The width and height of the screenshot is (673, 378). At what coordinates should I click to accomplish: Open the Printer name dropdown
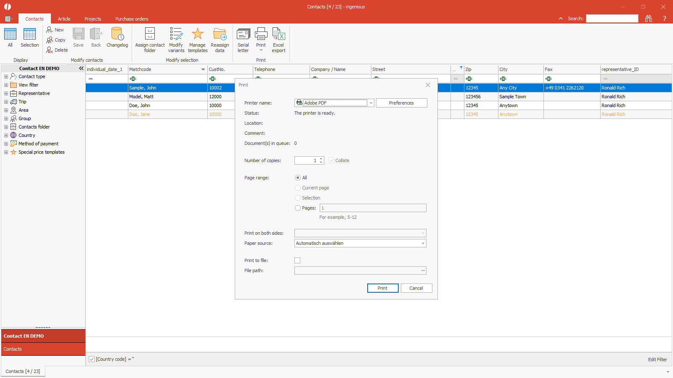(371, 103)
